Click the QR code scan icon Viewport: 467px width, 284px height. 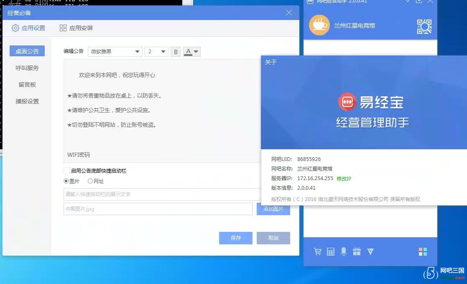[x=424, y=26]
